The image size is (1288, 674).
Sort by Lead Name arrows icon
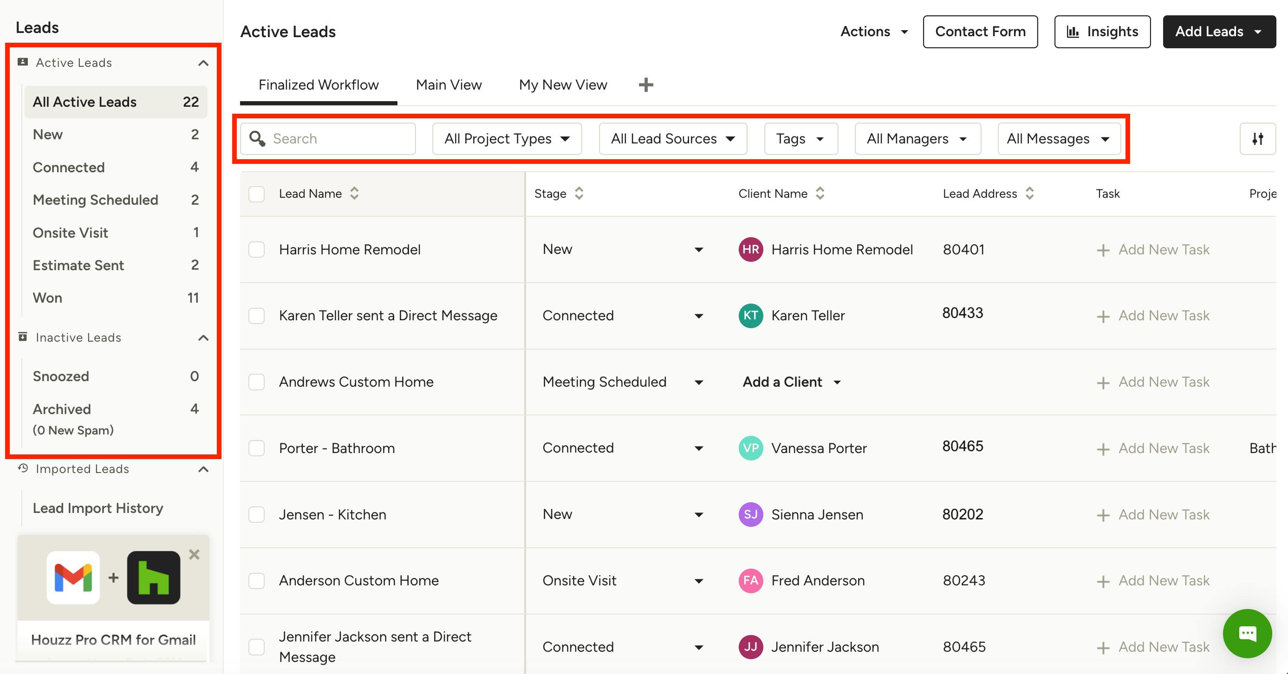[x=354, y=194]
